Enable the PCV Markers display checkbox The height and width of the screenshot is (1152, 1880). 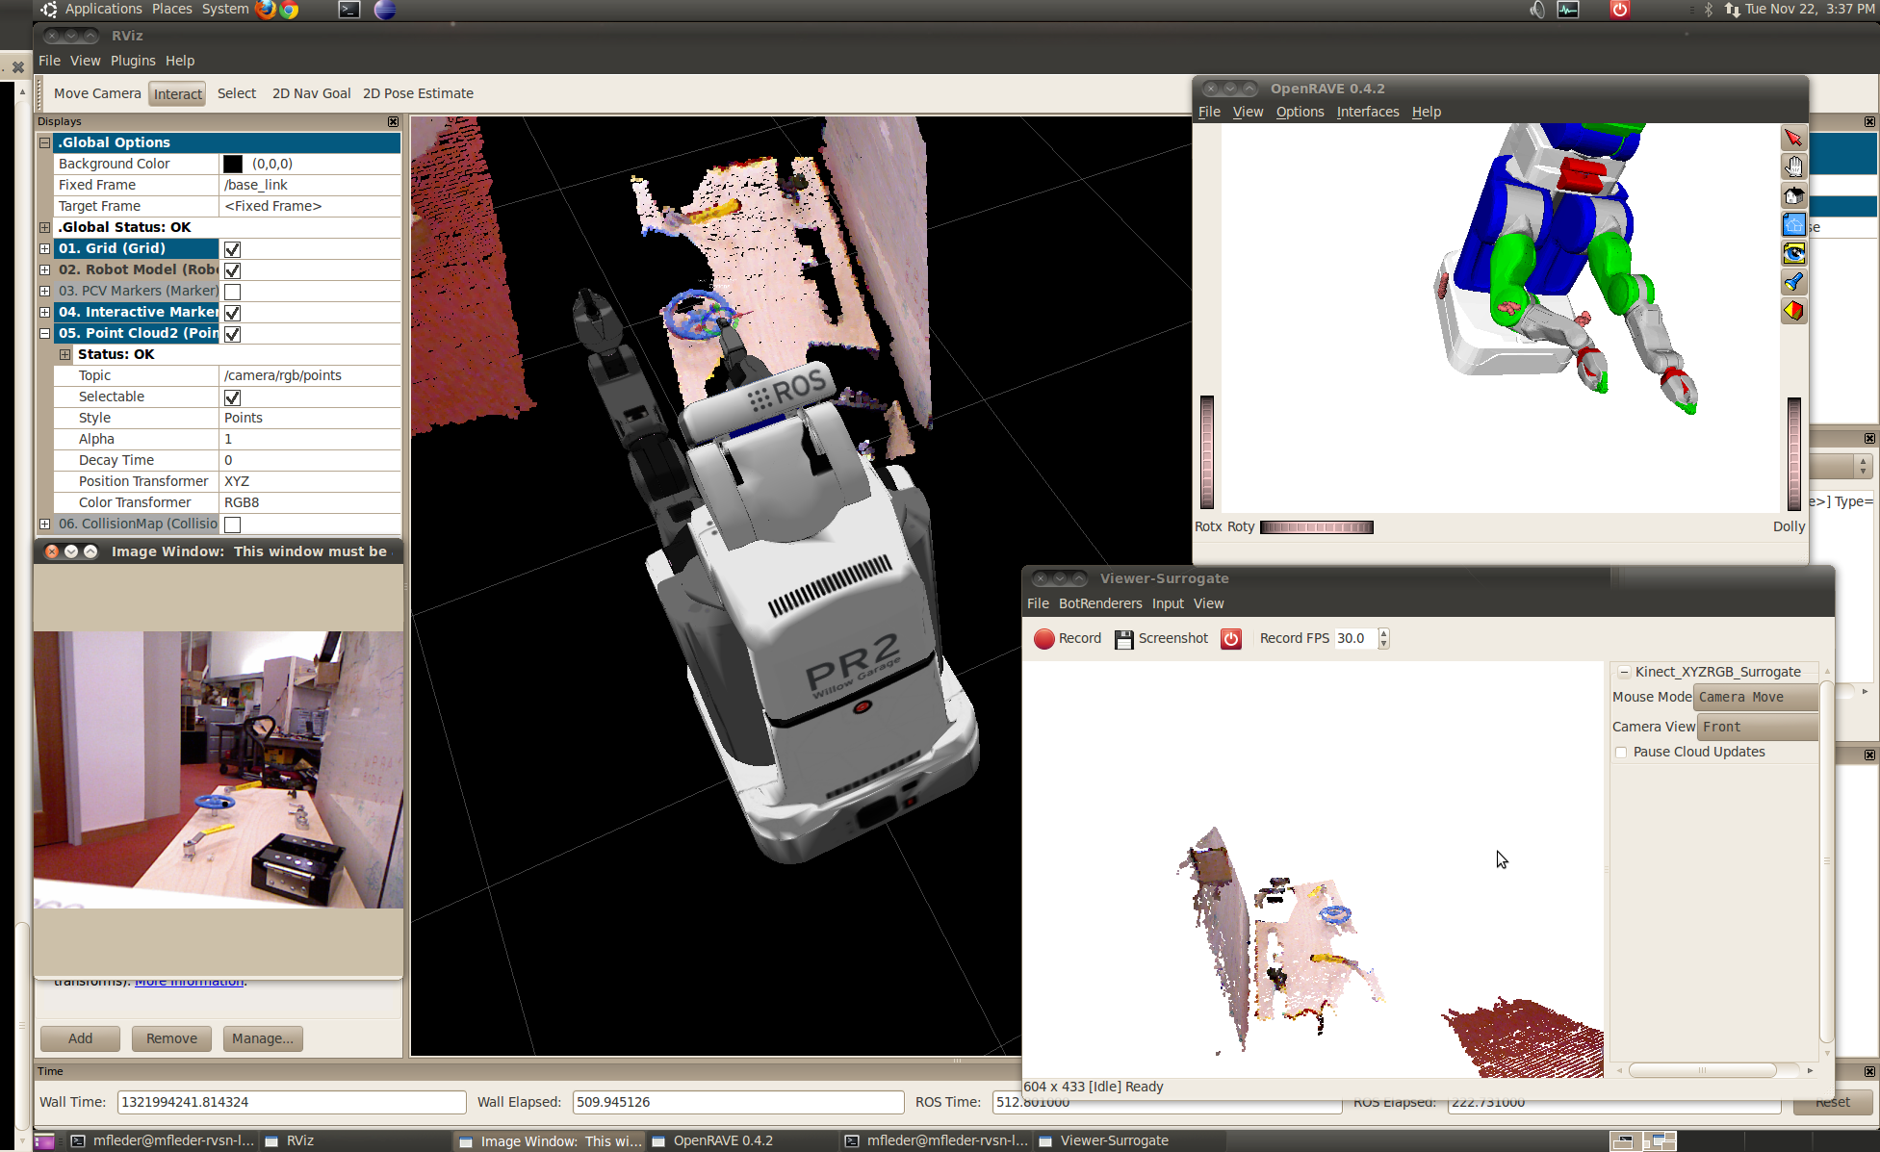point(232,292)
